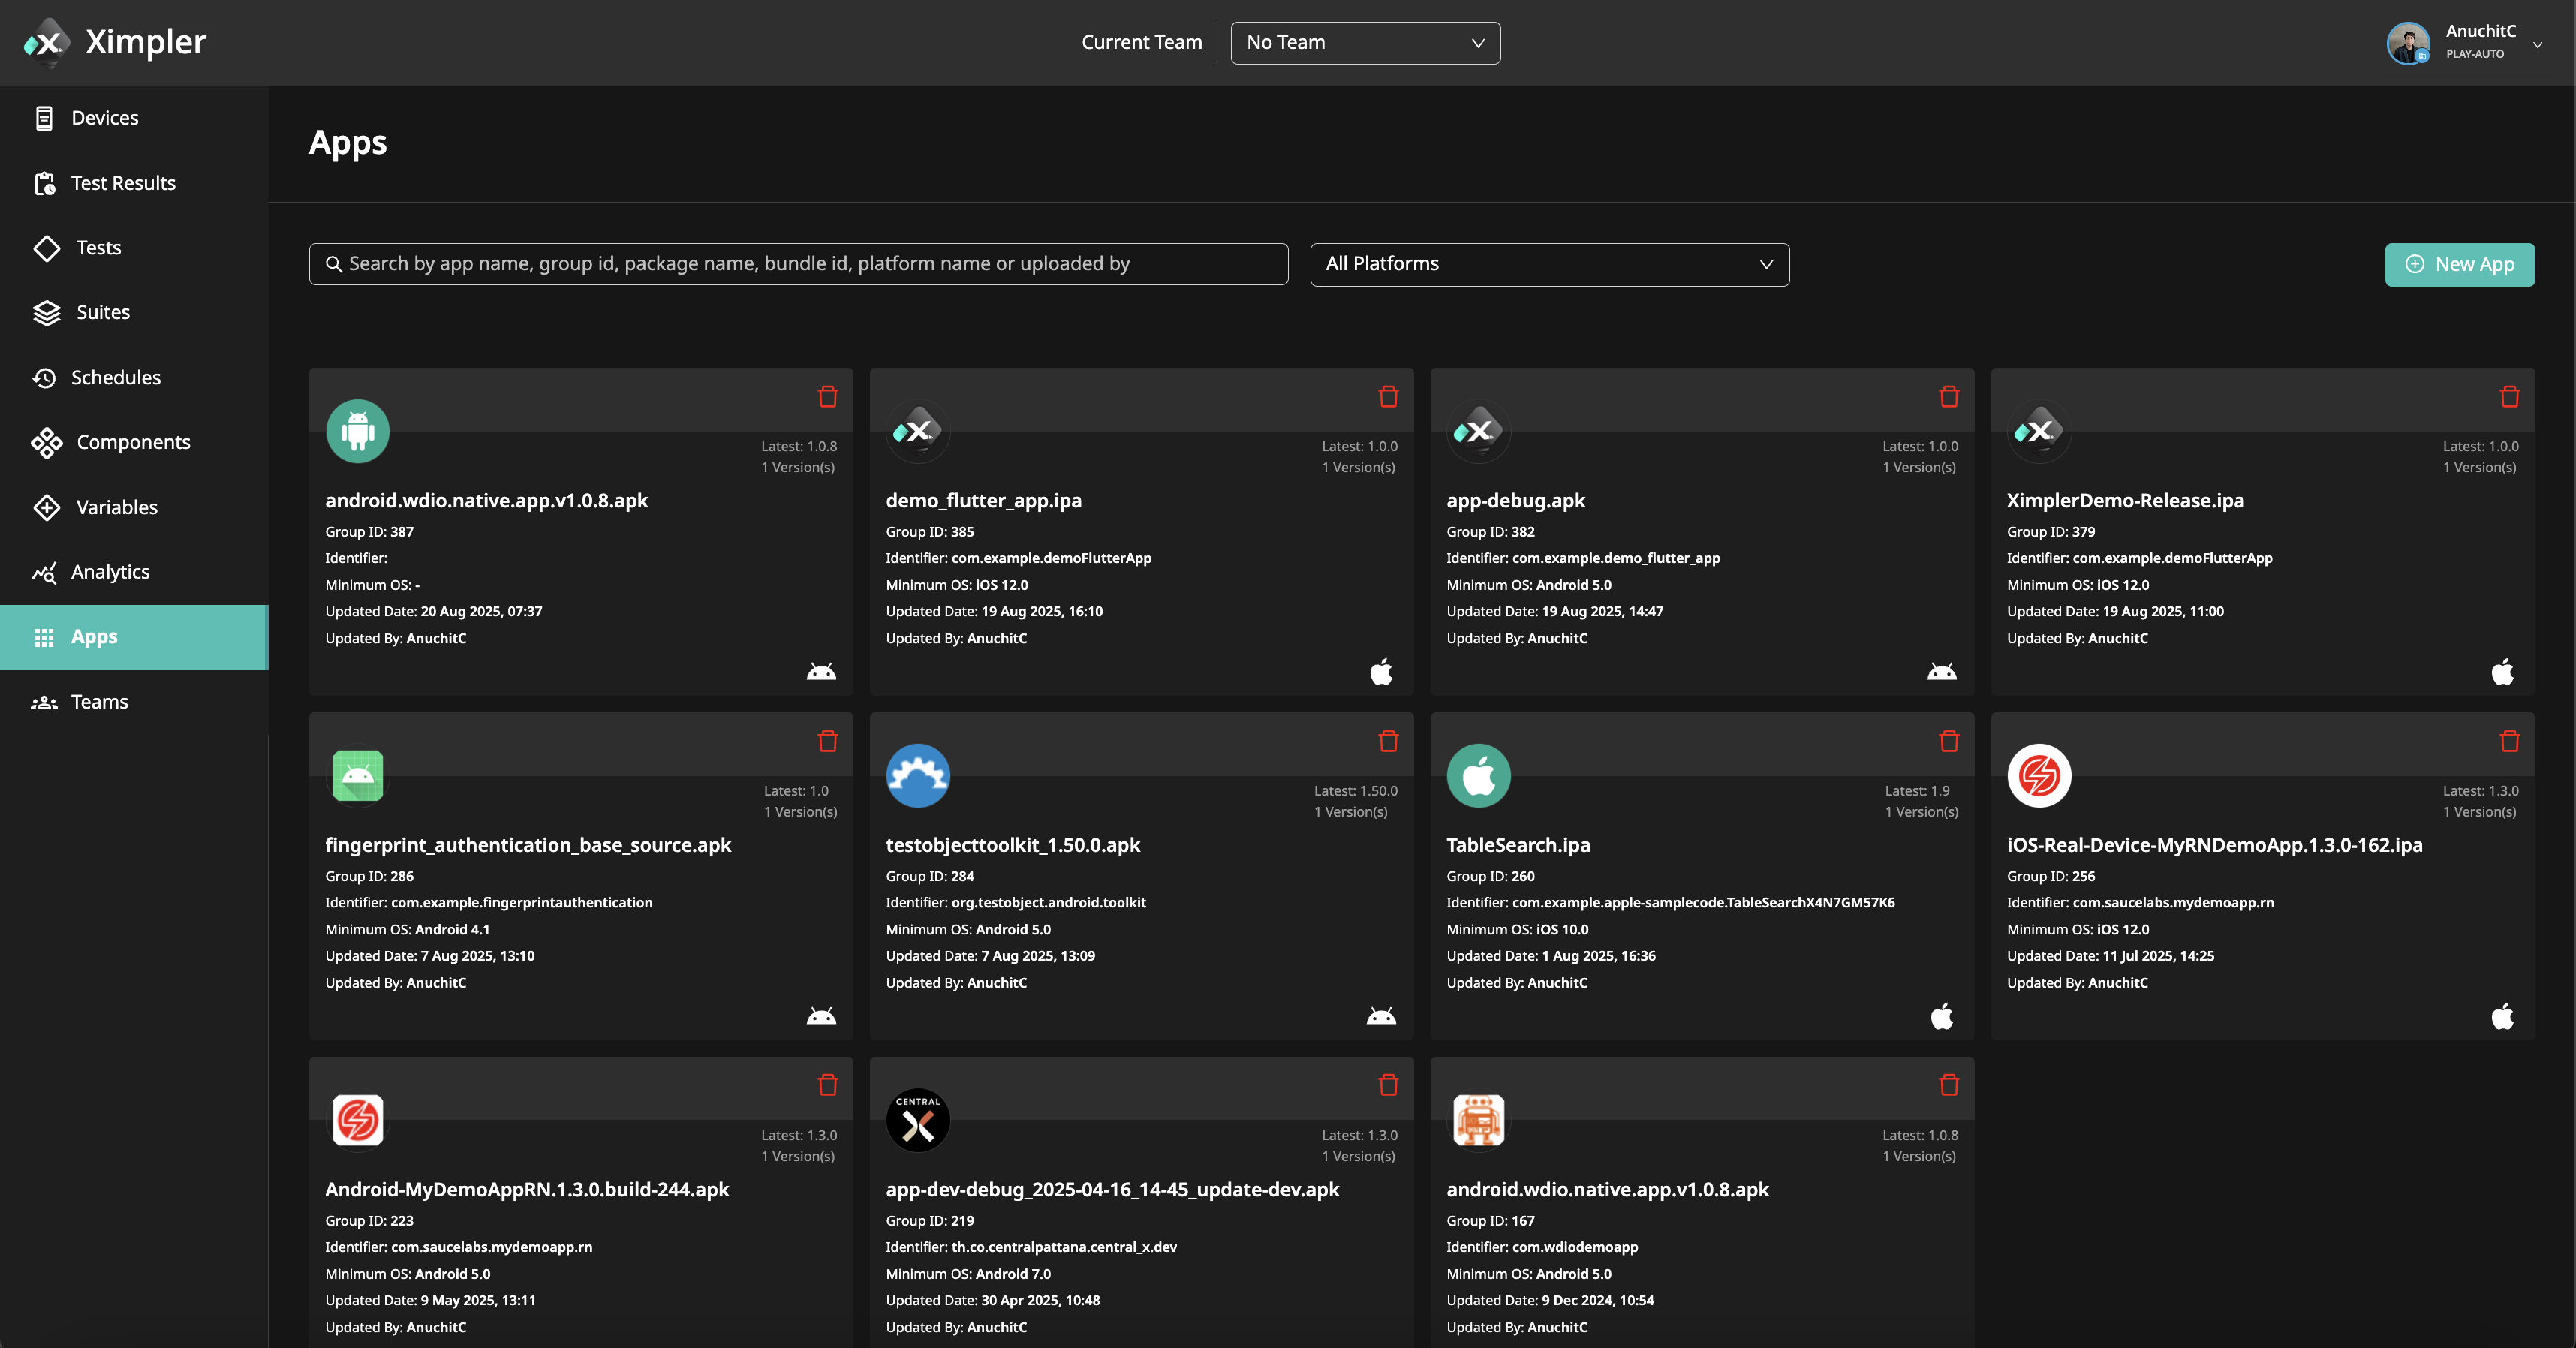Screen dimensions: 2576x1348
Task: Click trash icon on TableSearch.ipa card
Action: (x=1948, y=741)
